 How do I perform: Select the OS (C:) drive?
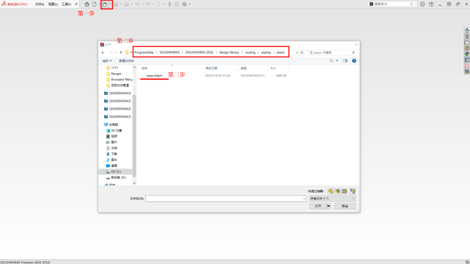point(114,171)
